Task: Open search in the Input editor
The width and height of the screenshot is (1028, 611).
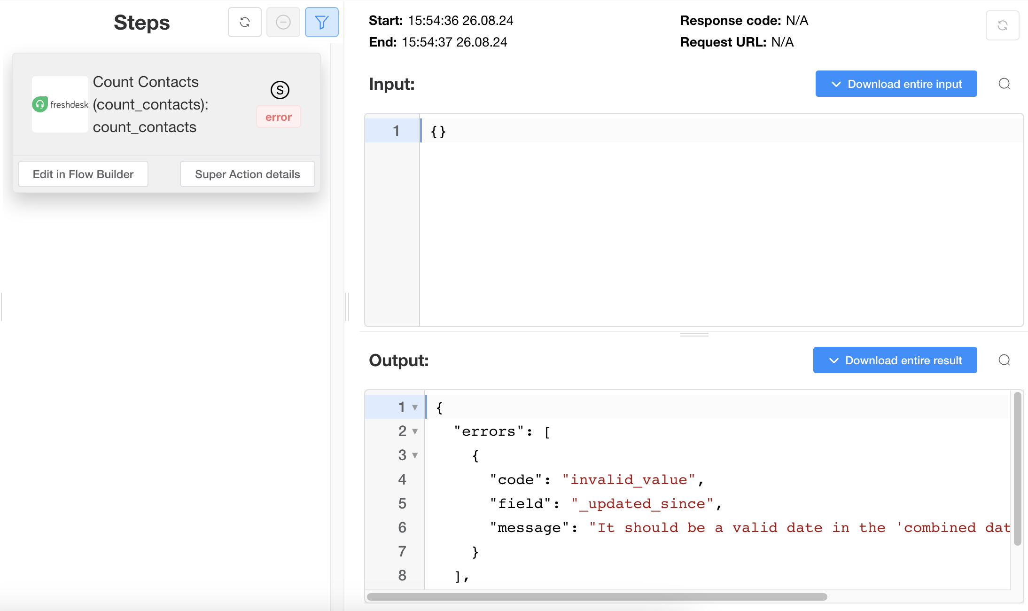Action: tap(1004, 84)
